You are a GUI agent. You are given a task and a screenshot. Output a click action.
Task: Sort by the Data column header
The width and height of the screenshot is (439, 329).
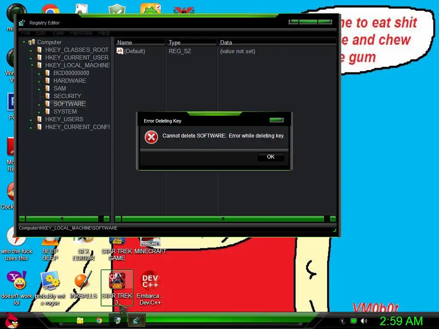[x=277, y=42]
